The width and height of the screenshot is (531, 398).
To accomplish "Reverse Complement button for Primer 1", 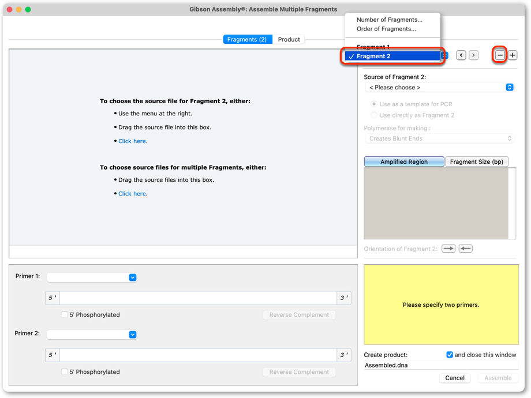I will [x=299, y=315].
